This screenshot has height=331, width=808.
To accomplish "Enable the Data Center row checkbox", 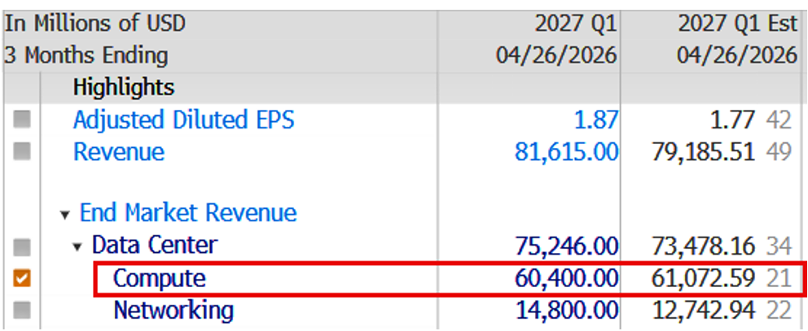I will [22, 247].
